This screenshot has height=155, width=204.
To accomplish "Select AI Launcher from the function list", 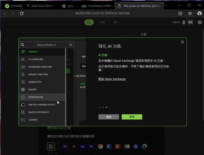I will 36,59.
